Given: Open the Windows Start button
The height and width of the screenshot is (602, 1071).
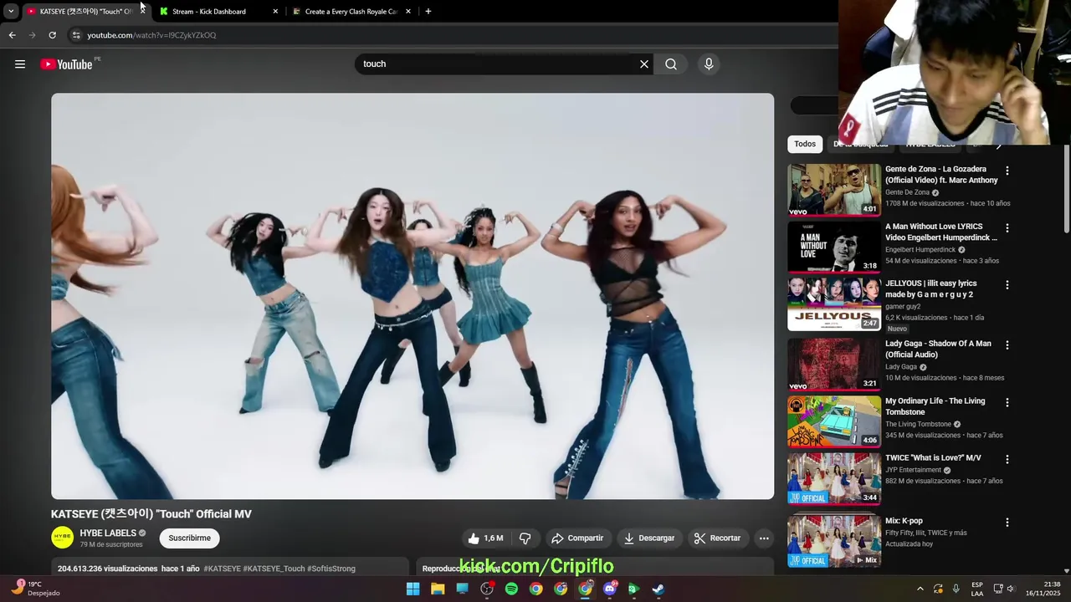Looking at the screenshot, I should click(x=413, y=589).
